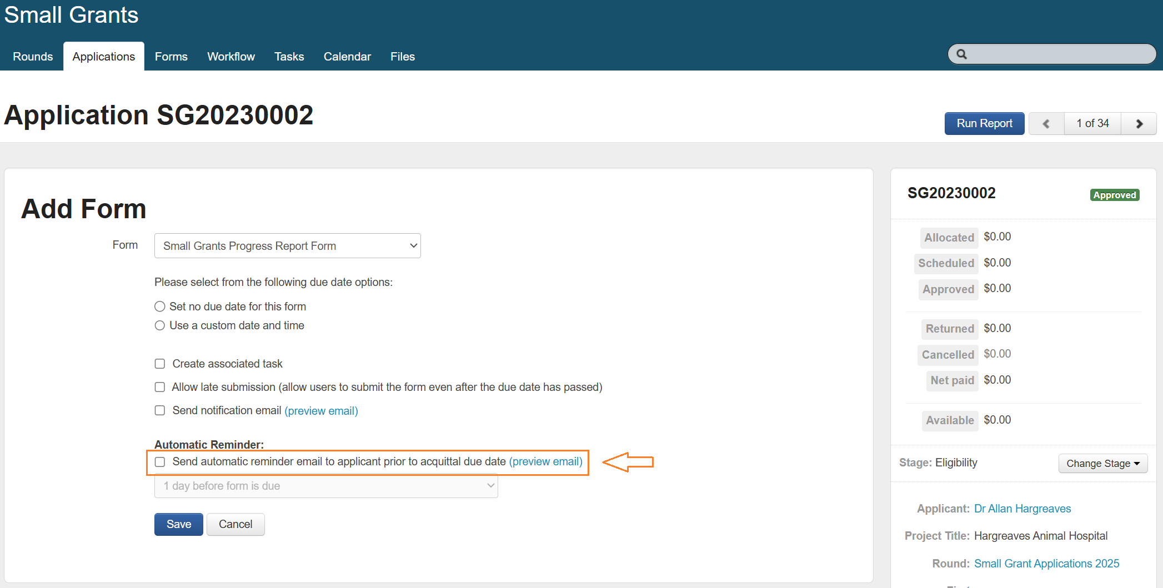Check Send notification email box
Image resolution: width=1163 pixels, height=588 pixels.
pos(160,410)
